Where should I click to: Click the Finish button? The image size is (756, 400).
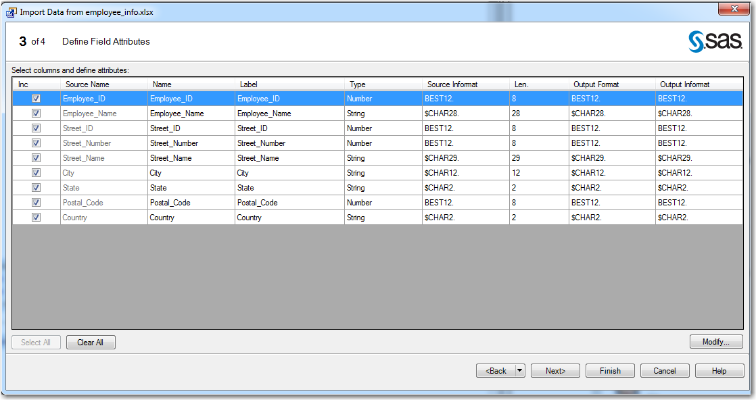coord(609,370)
